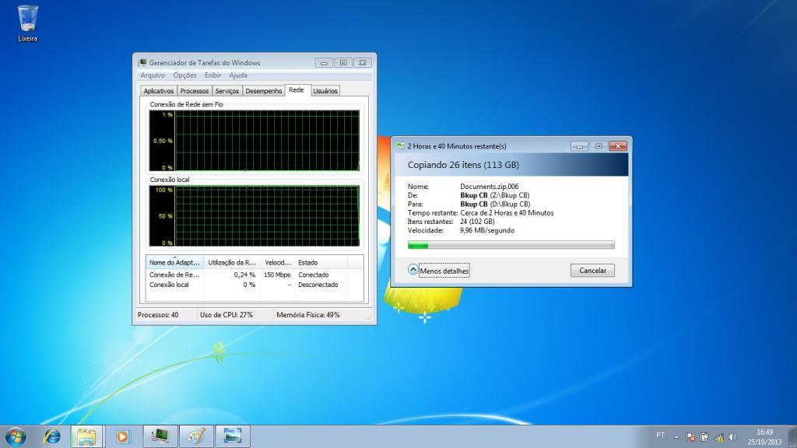Collapse details with Menos detalhes arrow
Screen dimensions: 797x448
(413, 270)
